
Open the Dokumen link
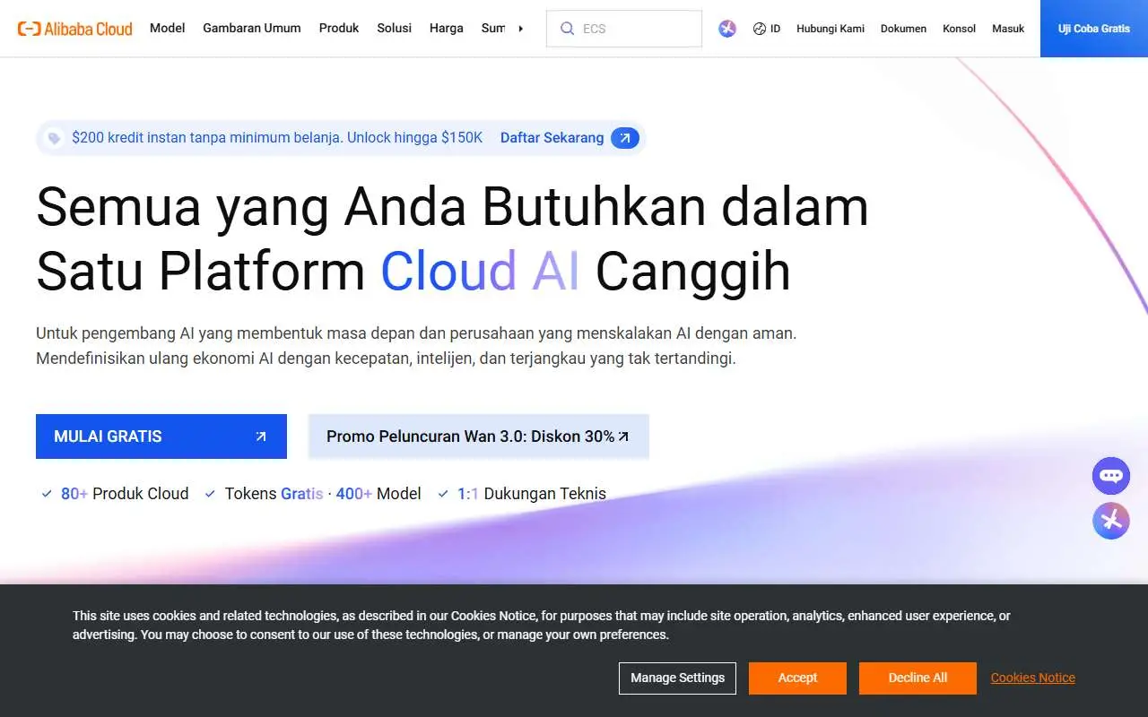(x=903, y=29)
